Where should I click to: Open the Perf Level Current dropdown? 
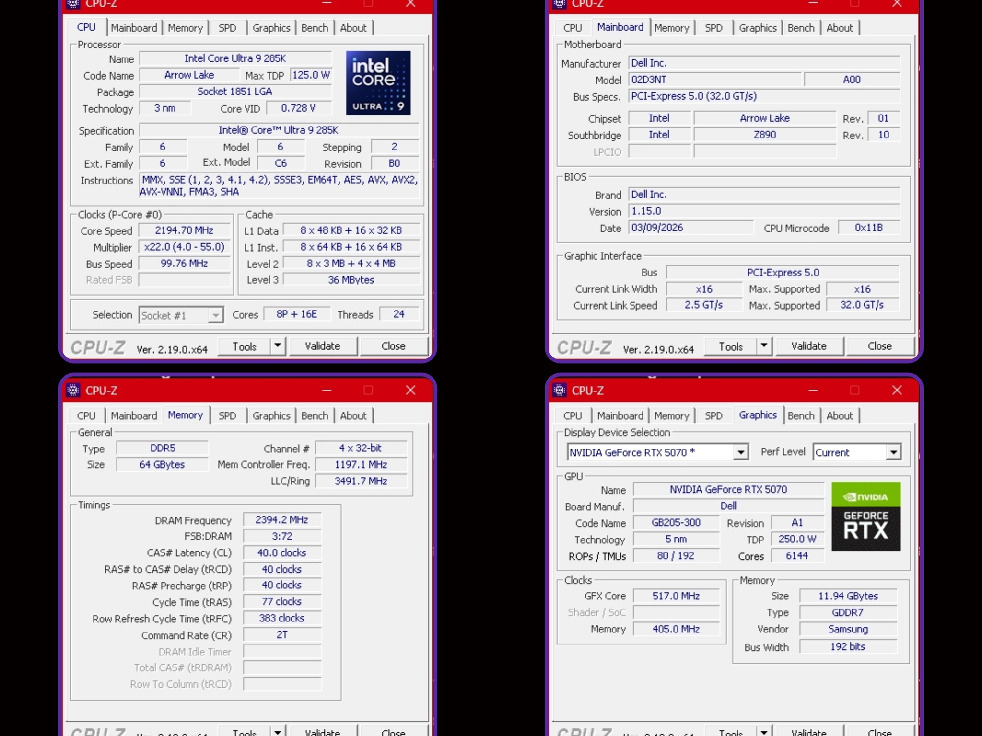pos(894,452)
